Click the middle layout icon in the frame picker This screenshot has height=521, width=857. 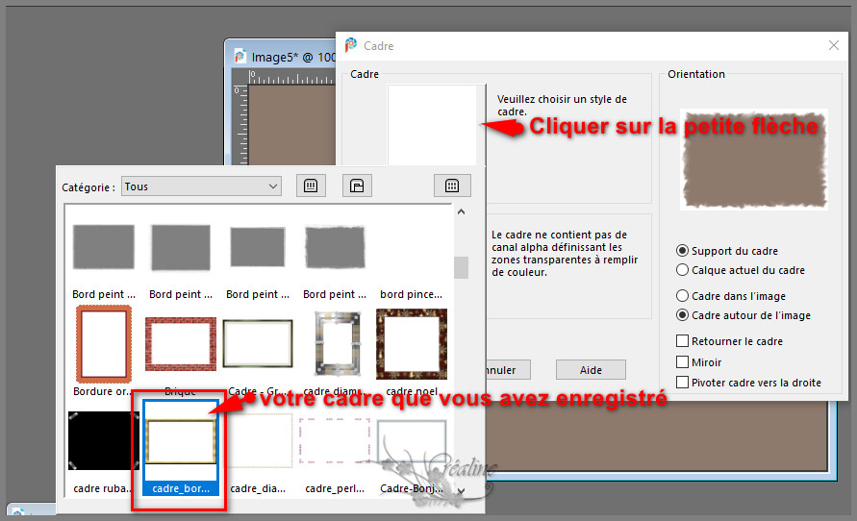(357, 186)
